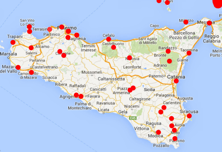
Task: Open the red marker at Pachino
Action: [x=175, y=138]
